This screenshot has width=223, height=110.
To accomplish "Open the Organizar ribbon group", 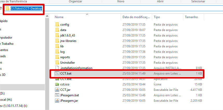I will pyautogui.click(x=75, y=1).
